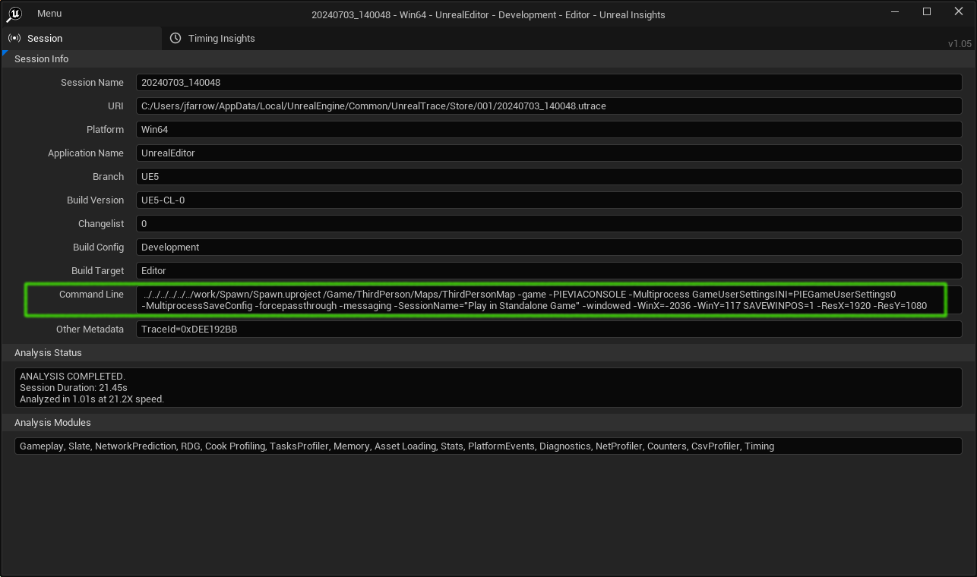The height and width of the screenshot is (577, 977).
Task: Click the Platform field showing Win64
Action: [549, 129]
